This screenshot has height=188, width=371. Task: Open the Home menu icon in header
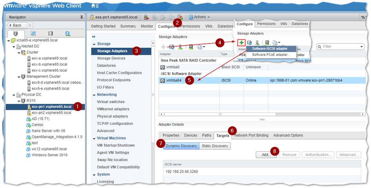[95, 5]
